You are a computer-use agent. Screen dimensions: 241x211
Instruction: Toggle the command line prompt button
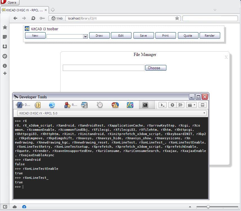click(x=162, y=105)
